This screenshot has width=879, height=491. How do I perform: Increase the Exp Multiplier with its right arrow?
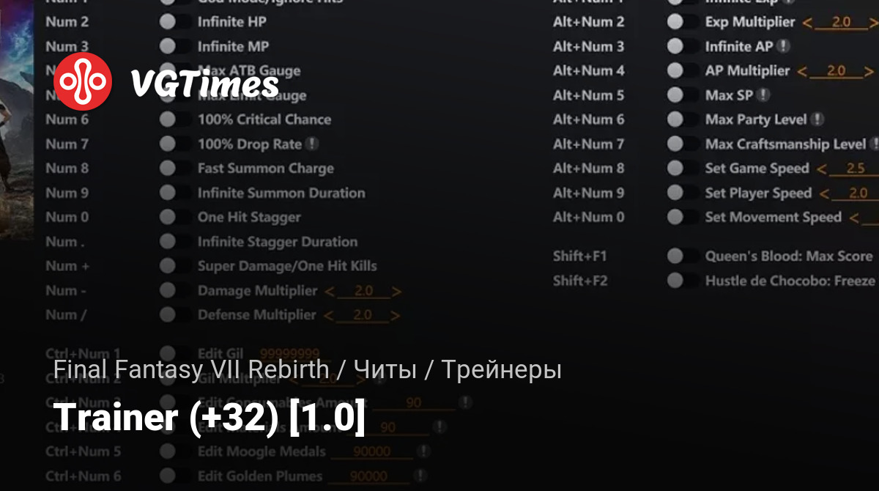tap(871, 23)
